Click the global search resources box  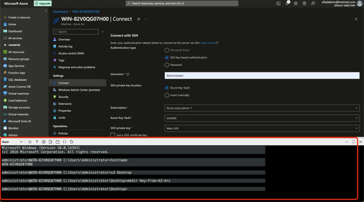(x=182, y=3)
